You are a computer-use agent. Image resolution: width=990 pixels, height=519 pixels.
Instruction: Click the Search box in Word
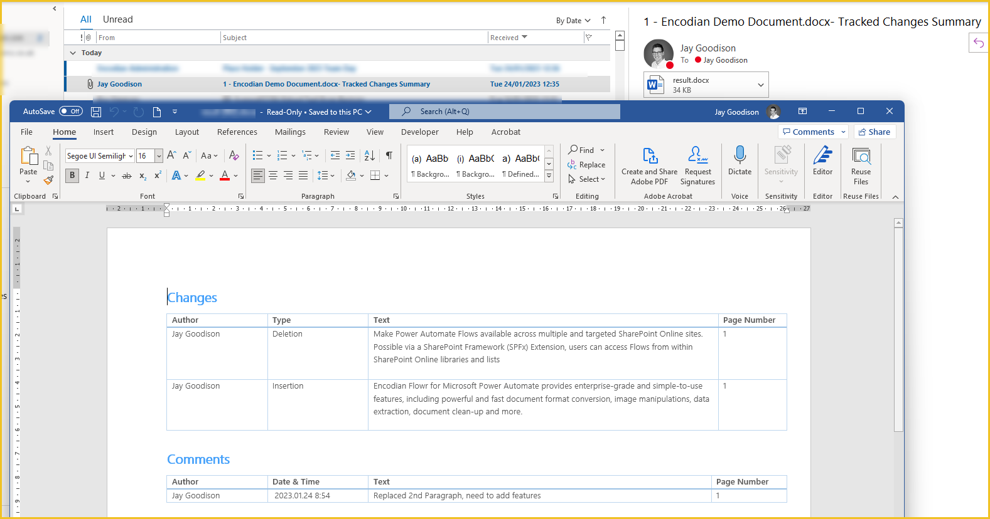point(505,112)
